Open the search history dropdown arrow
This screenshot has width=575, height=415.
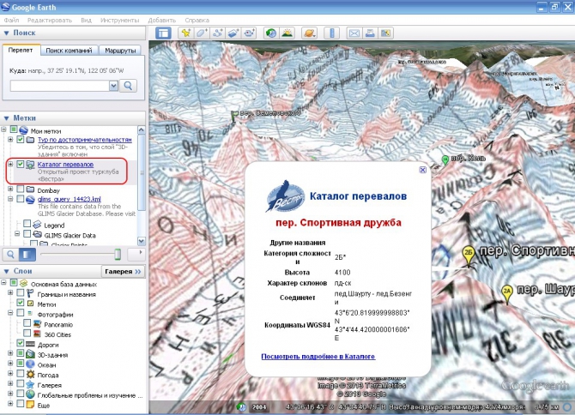point(113,86)
